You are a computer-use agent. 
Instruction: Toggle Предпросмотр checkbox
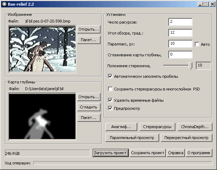pos(110,108)
